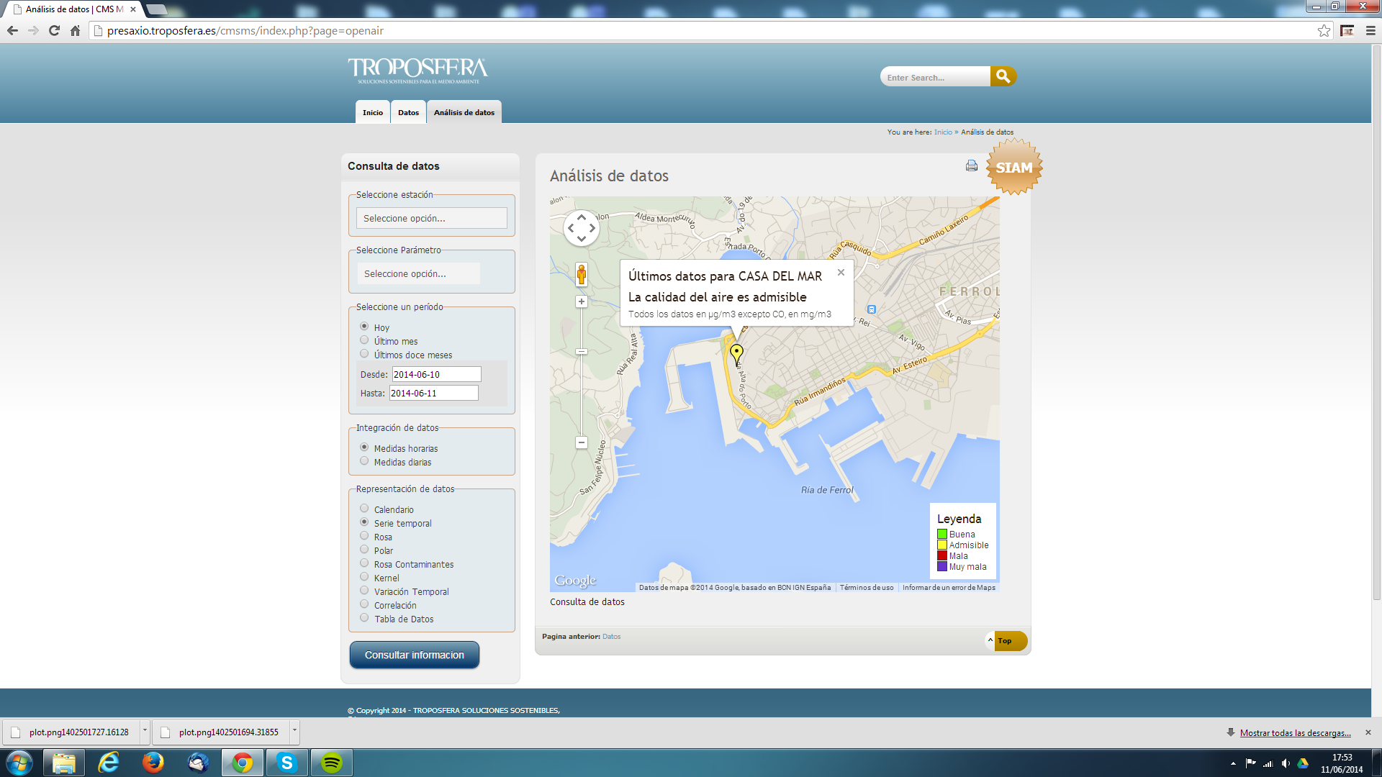Open Internet Explorer from taskbar
Viewport: 1382px width, 777px height.
click(x=109, y=763)
